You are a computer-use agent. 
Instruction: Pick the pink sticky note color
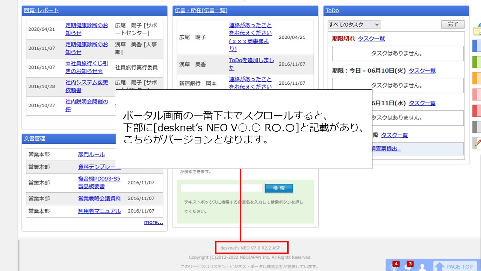tap(476, 94)
